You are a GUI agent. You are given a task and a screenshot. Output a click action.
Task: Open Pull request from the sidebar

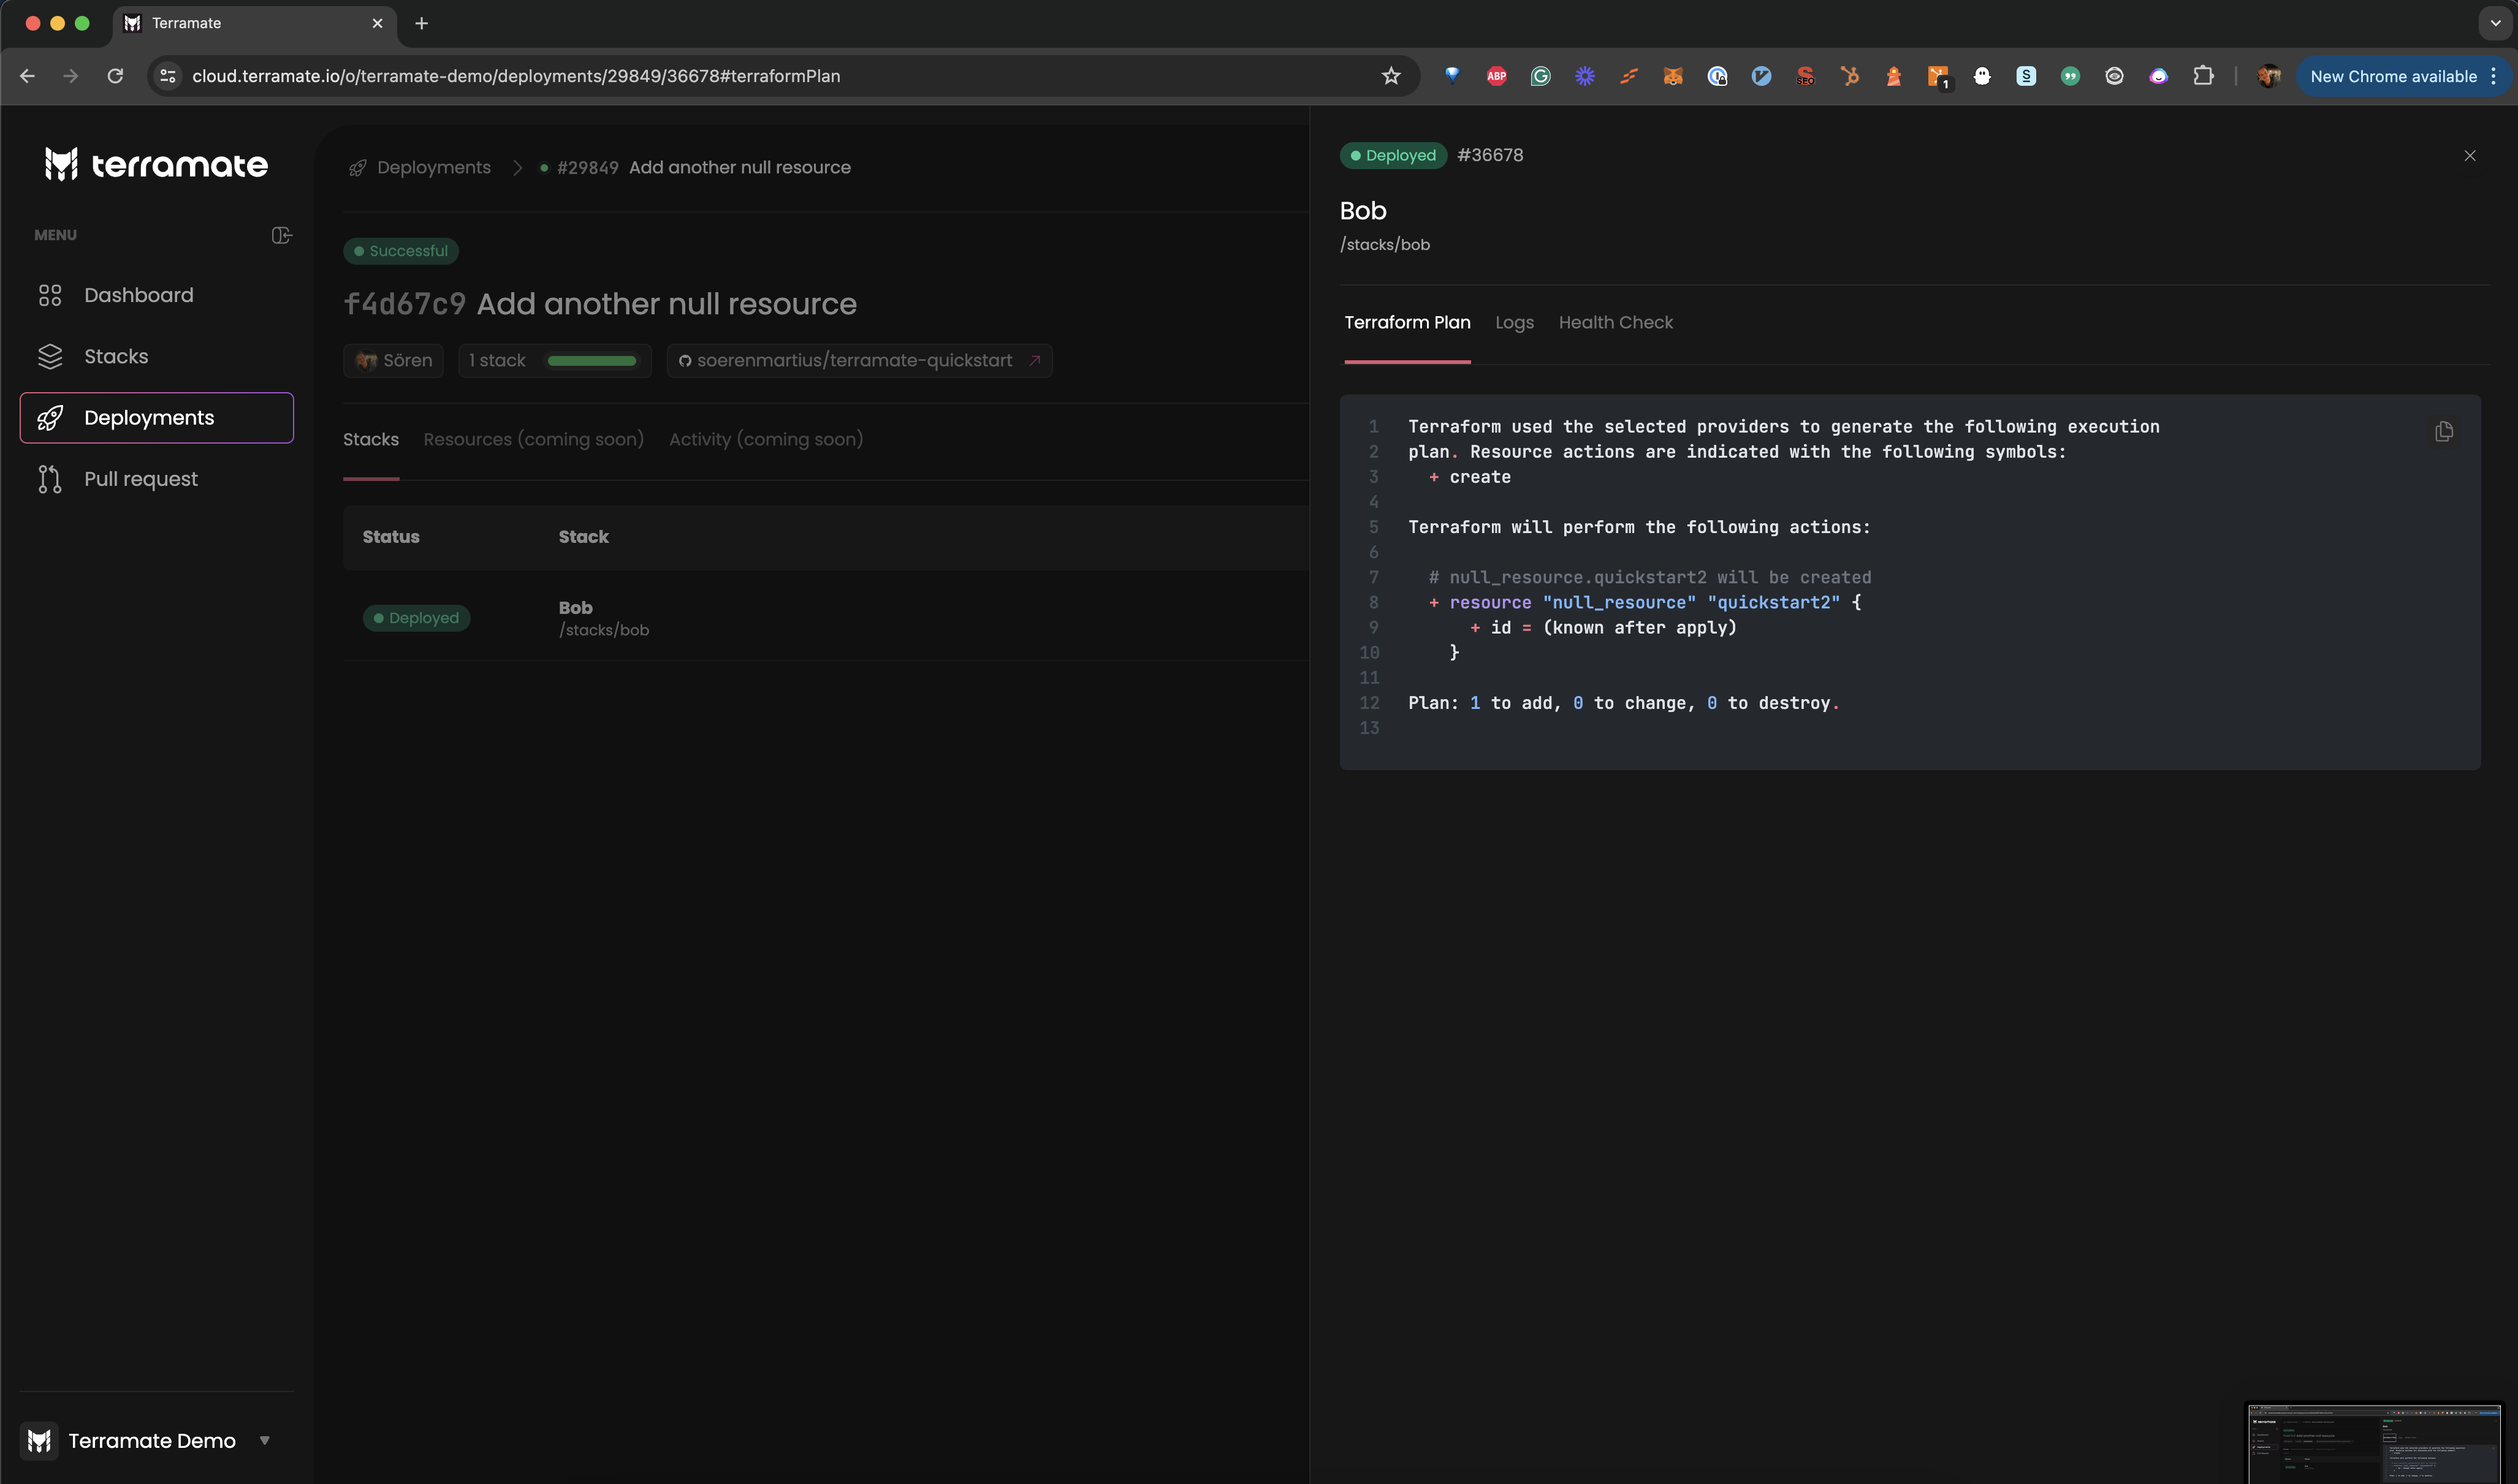pos(141,479)
